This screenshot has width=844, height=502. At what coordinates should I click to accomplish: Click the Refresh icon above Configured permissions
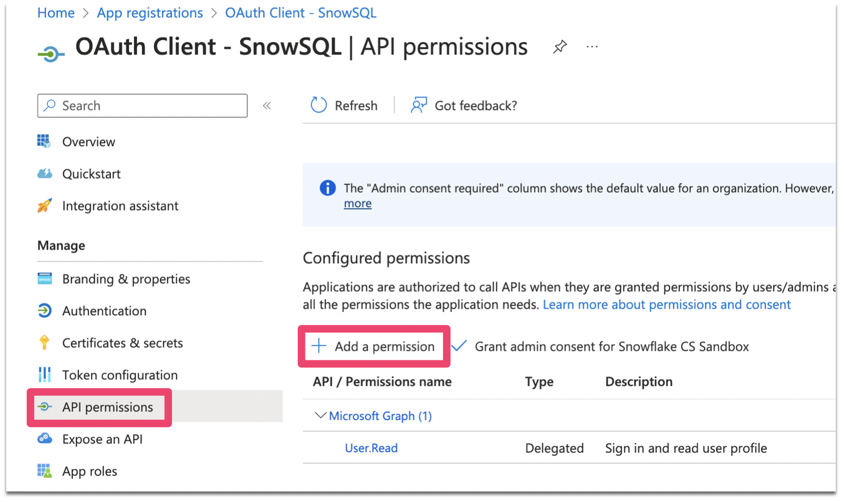[x=318, y=105]
